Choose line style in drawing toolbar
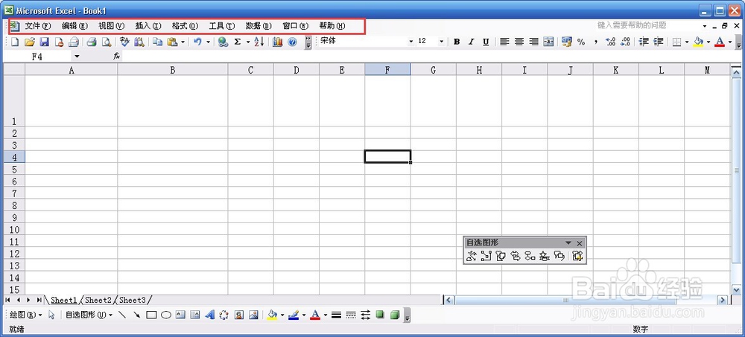Viewport: 745px width, 337px height. [x=337, y=315]
